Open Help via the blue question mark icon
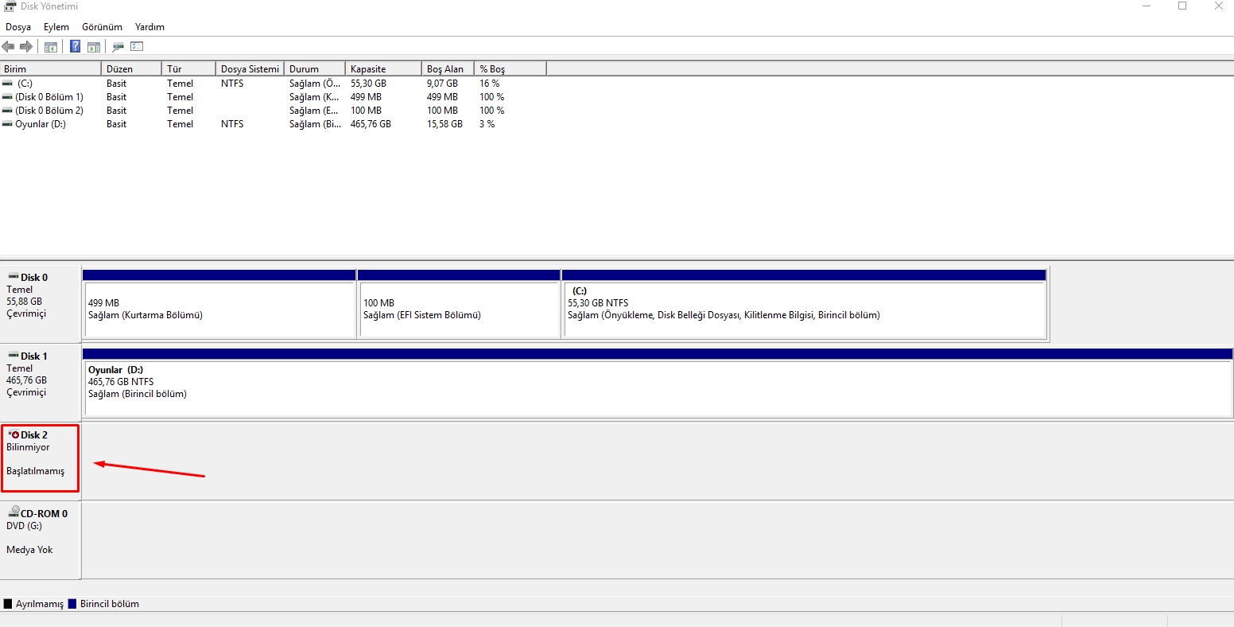The width and height of the screenshot is (1234, 627). pyautogui.click(x=74, y=46)
